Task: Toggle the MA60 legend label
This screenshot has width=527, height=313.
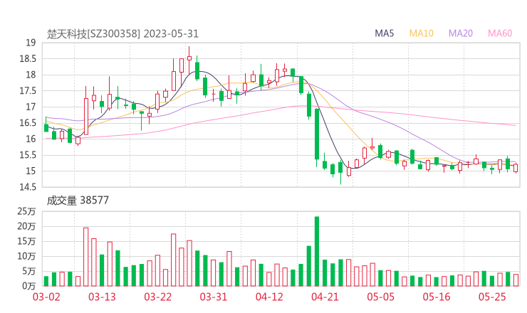Action: tap(500, 33)
